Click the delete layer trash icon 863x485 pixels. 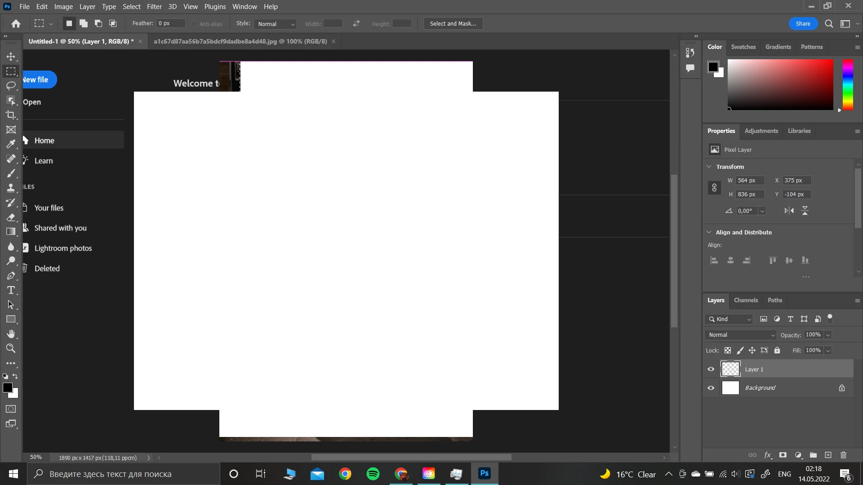pyautogui.click(x=843, y=455)
